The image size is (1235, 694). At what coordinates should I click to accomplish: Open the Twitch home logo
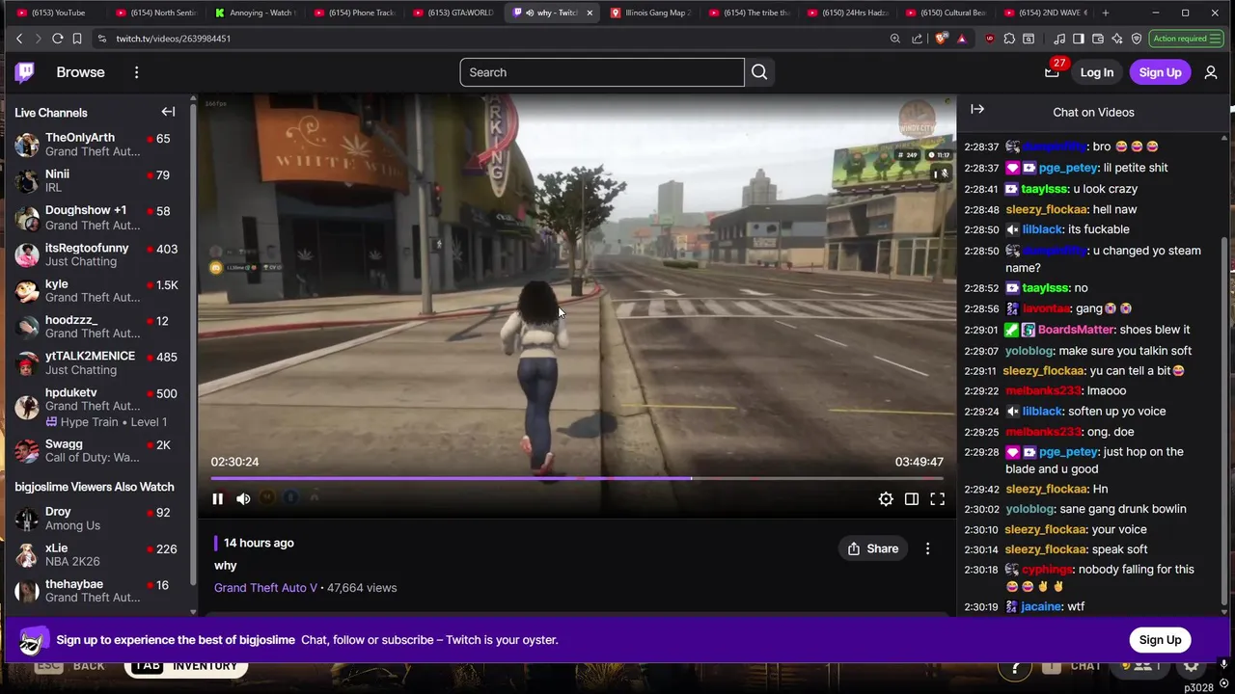[x=24, y=72]
